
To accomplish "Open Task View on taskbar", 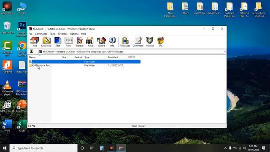I will (92, 148).
